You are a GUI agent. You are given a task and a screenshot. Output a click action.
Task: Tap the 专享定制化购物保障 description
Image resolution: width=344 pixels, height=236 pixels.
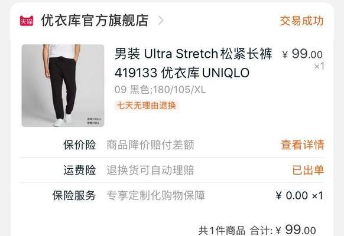tap(156, 195)
